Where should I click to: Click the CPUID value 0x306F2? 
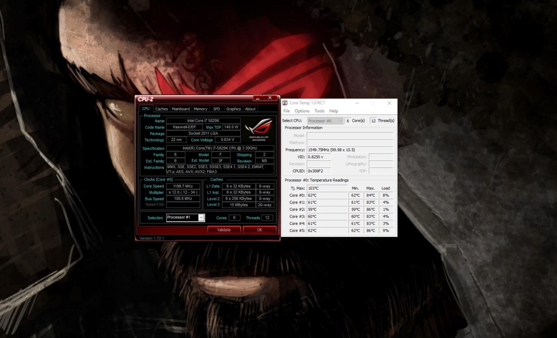(319, 171)
